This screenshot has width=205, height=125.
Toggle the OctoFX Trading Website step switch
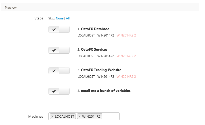[59, 70]
